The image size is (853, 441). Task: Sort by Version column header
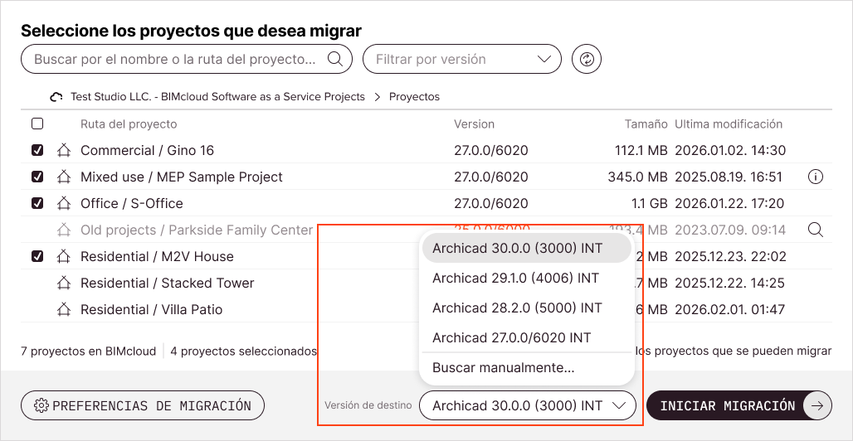[475, 124]
